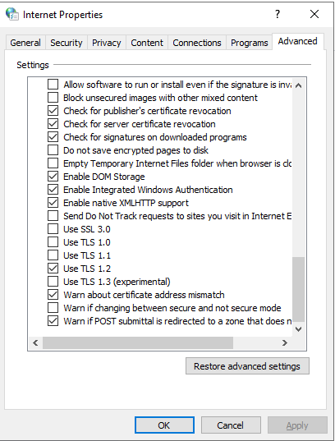The width and height of the screenshot is (335, 441).
Task: Select the Privacy tab
Action: [x=106, y=43]
